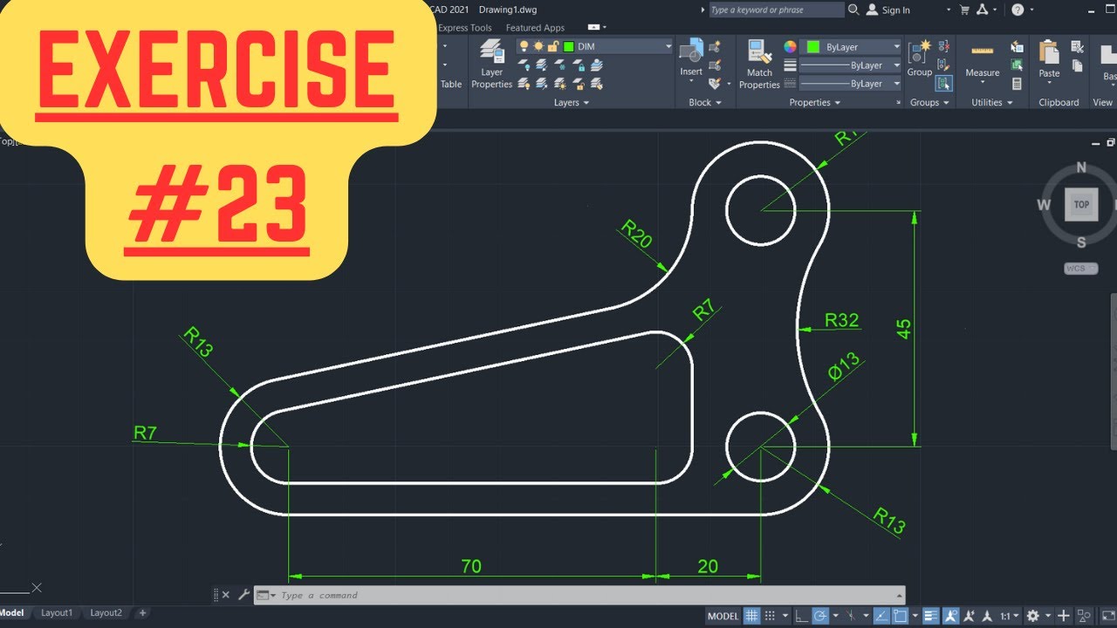This screenshot has width=1117, height=628.
Task: Click the Ungroup icon in Groups panel
Action: click(943, 46)
